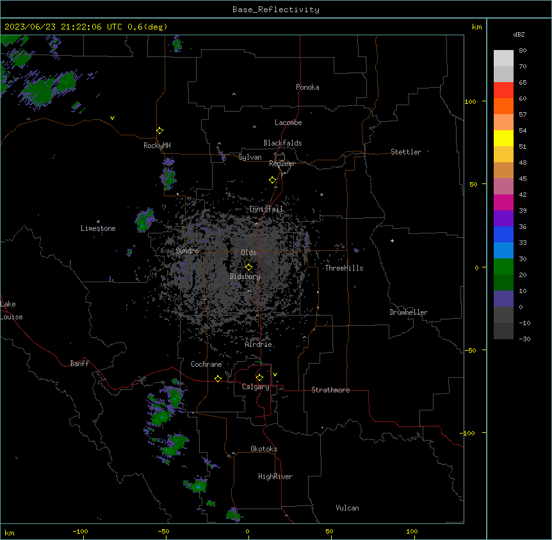
Task: Click the dBZ legend heading
Action: 519,34
